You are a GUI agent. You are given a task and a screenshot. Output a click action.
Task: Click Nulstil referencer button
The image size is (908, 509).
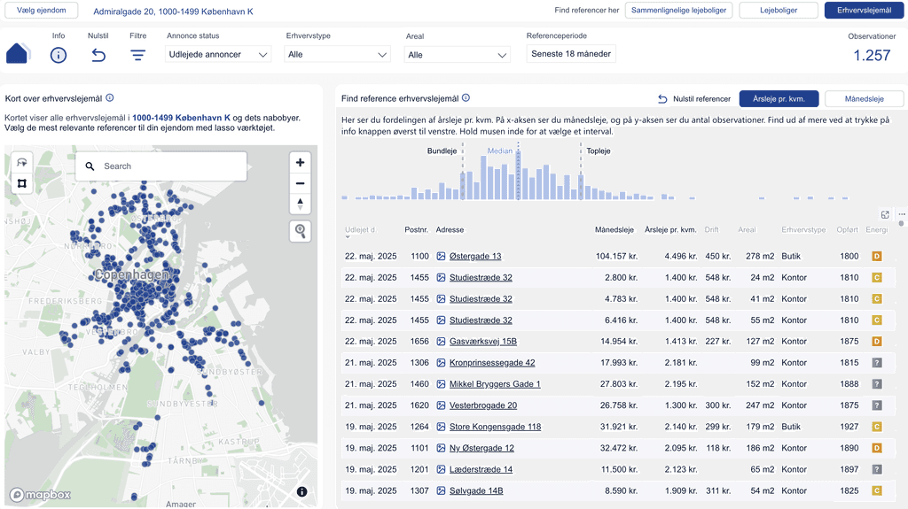(x=694, y=99)
